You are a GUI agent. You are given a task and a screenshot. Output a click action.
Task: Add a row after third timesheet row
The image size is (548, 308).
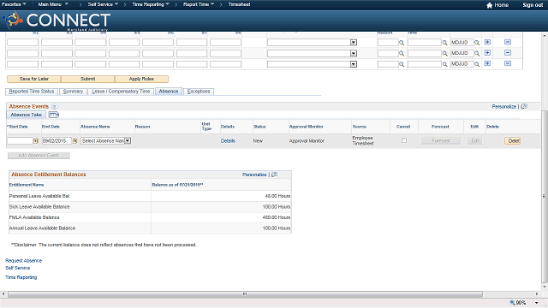[487, 63]
